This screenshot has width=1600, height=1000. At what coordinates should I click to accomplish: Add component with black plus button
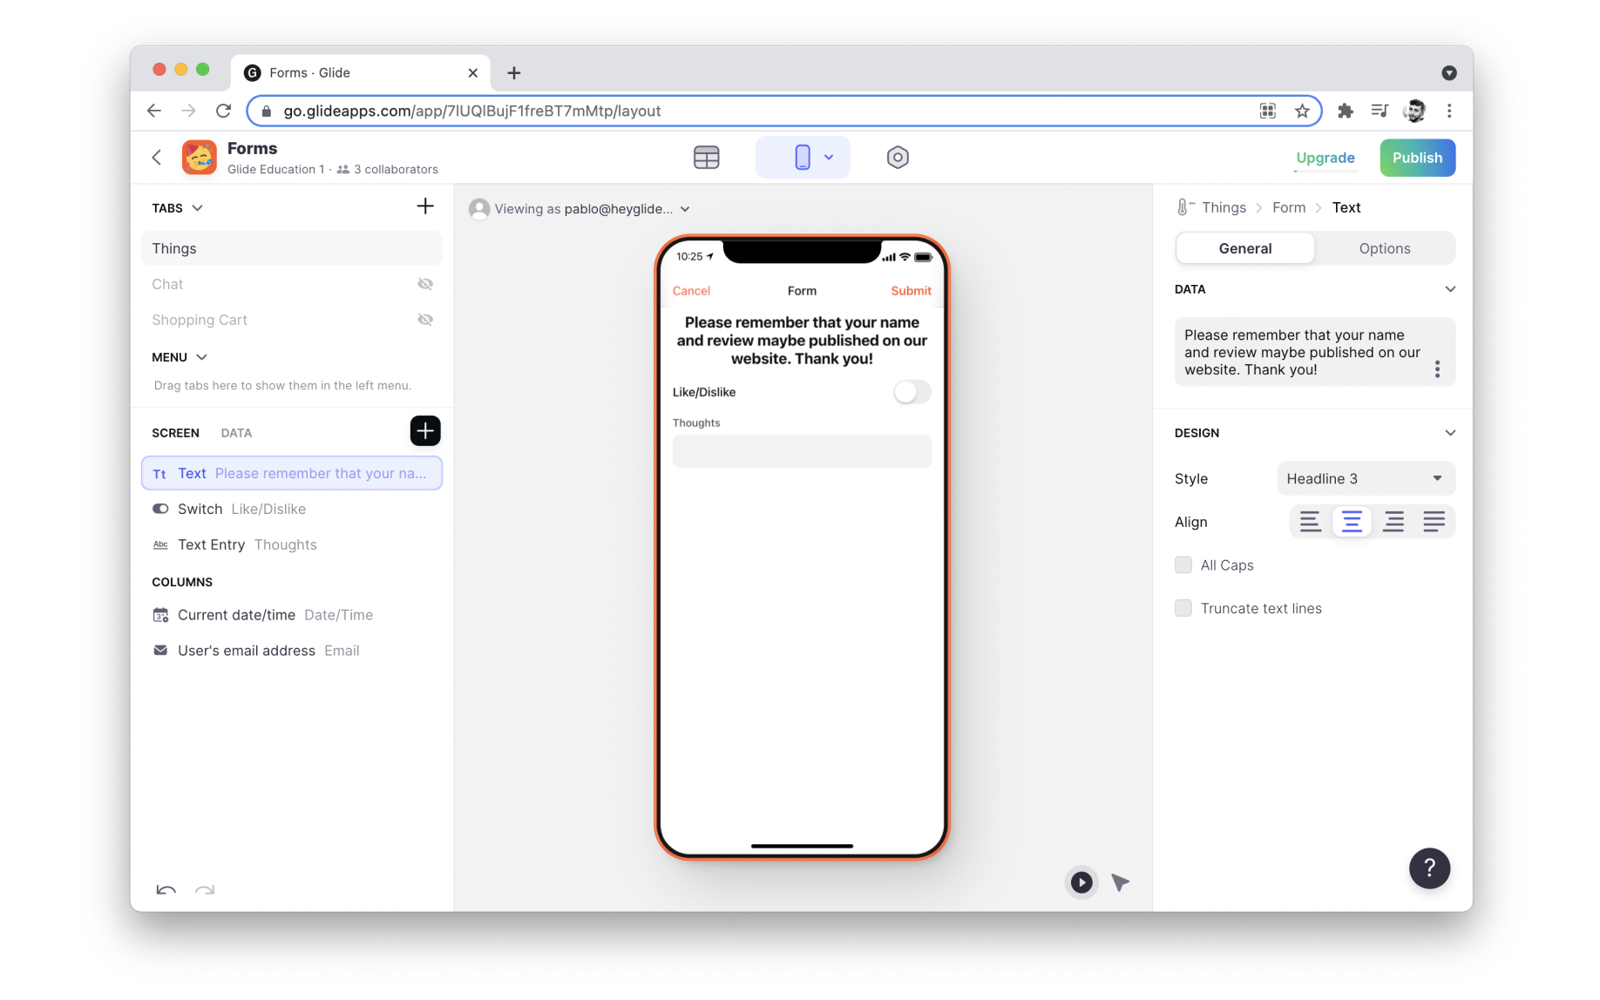pyautogui.click(x=424, y=431)
